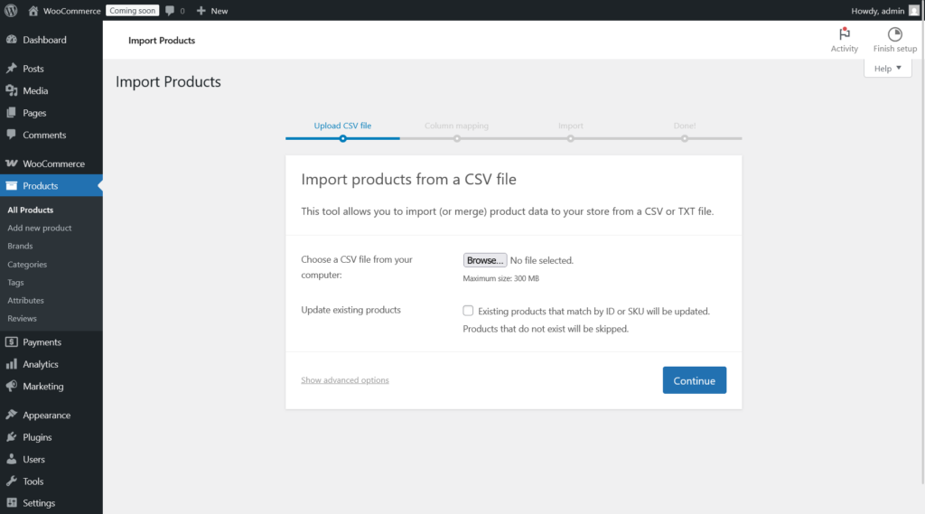Open WooCommerce sidebar menu

click(x=51, y=164)
